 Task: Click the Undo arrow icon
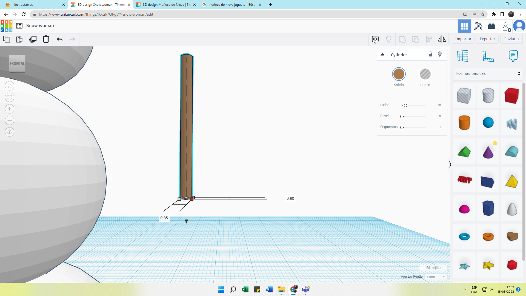[59, 39]
